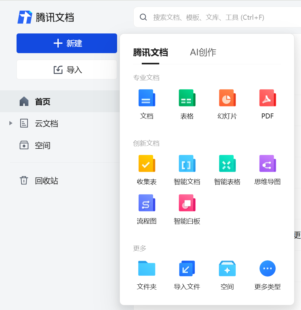Click the 空间 icon in 更多 section
The image size is (301, 310).
pyautogui.click(x=227, y=268)
